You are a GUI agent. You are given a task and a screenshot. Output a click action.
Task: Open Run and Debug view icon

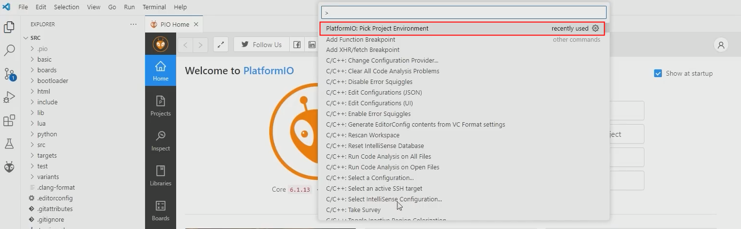click(9, 97)
